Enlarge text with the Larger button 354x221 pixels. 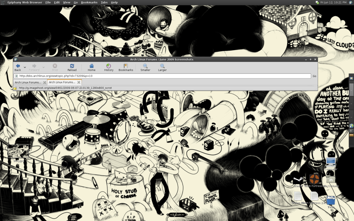point(162,67)
